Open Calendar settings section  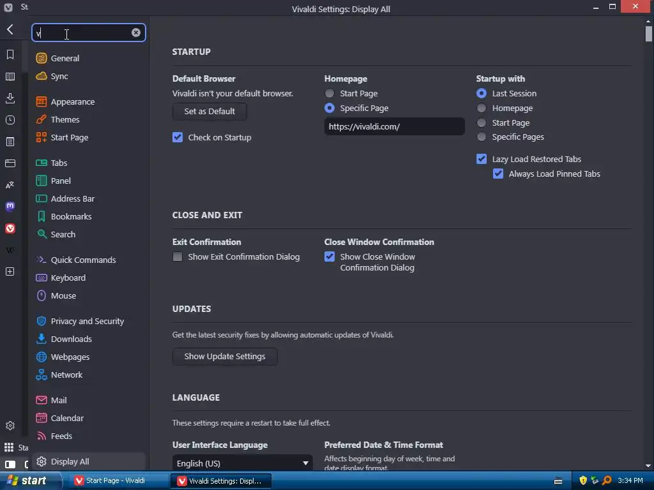point(88,419)
